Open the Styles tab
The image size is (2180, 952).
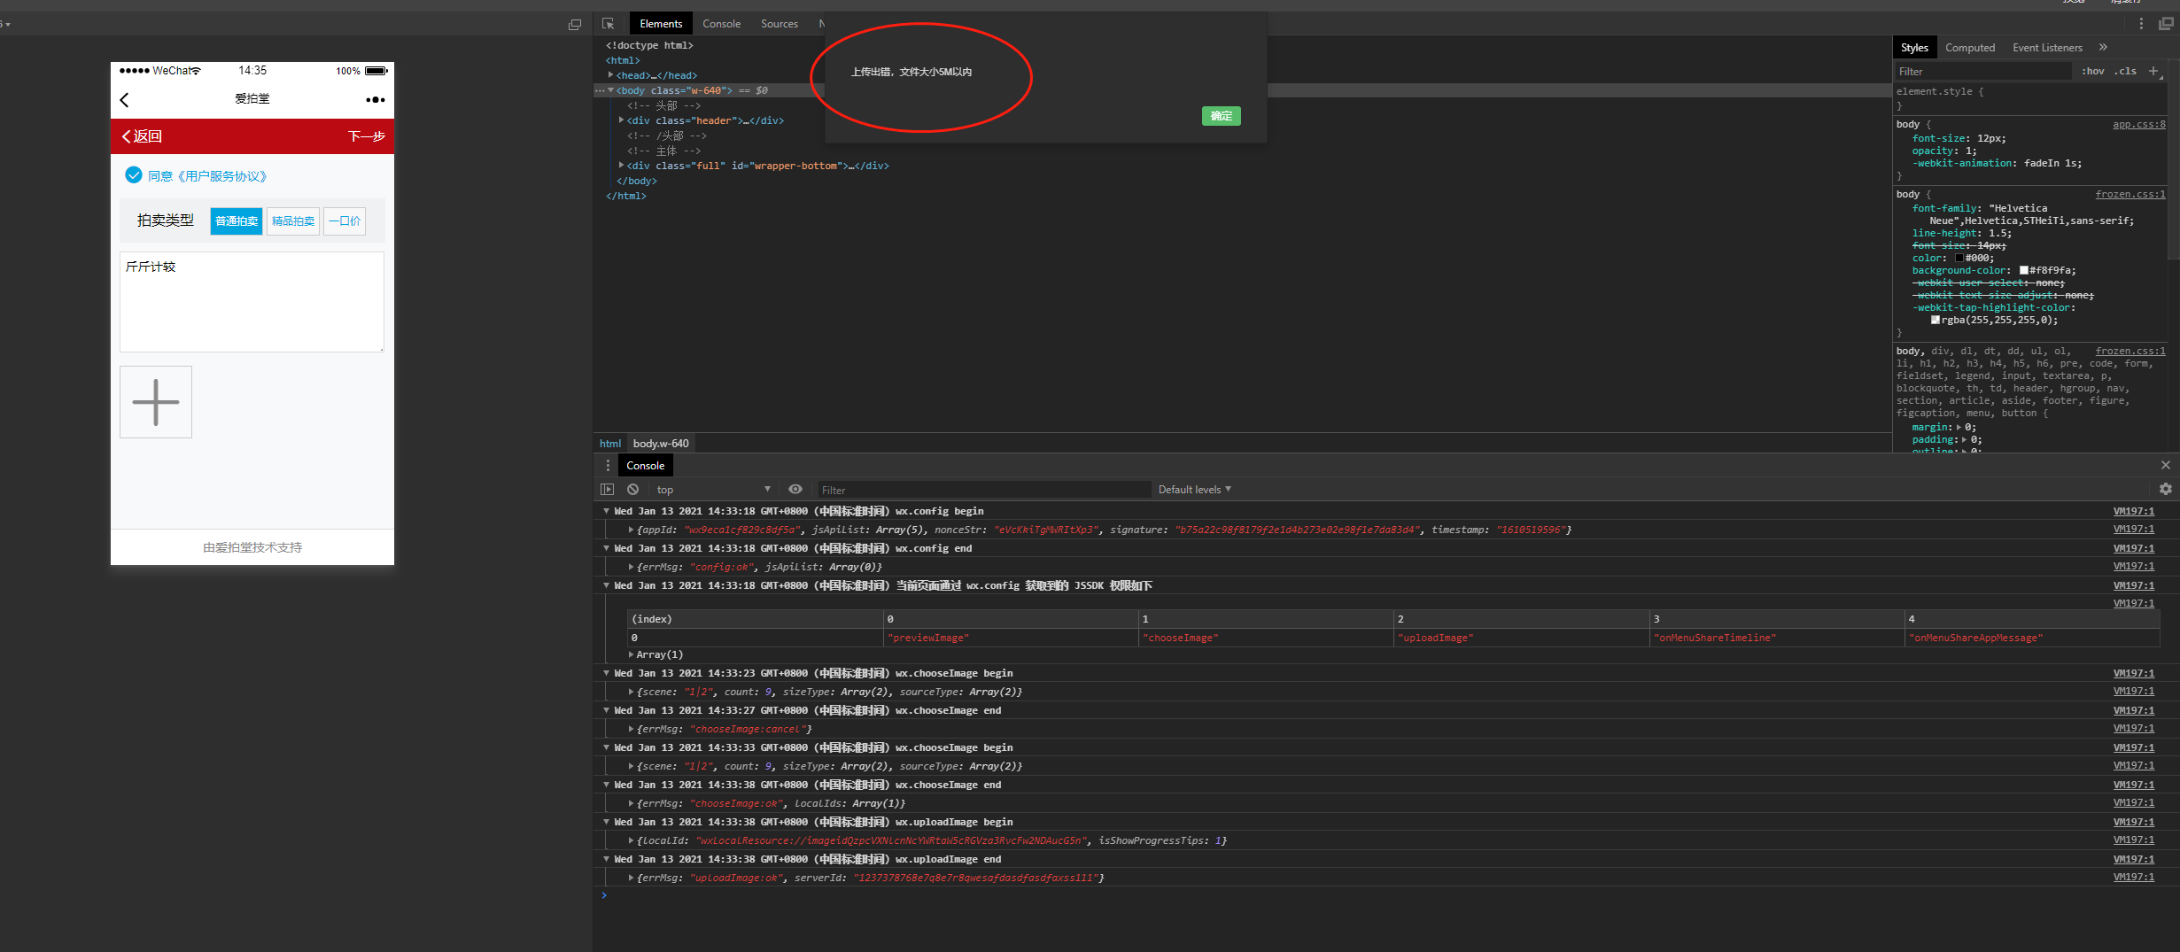pyautogui.click(x=1914, y=47)
